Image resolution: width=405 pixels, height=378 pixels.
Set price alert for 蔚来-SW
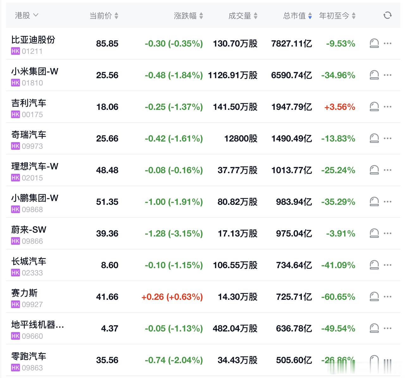point(374,233)
